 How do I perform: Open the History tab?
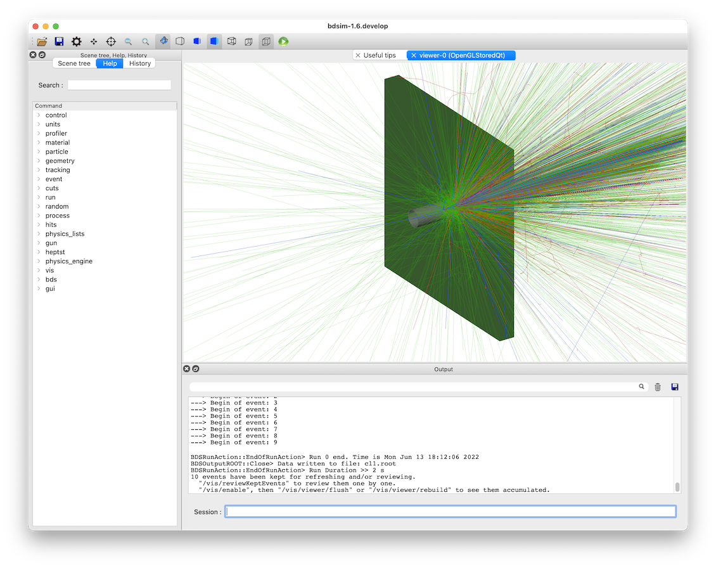(x=140, y=63)
